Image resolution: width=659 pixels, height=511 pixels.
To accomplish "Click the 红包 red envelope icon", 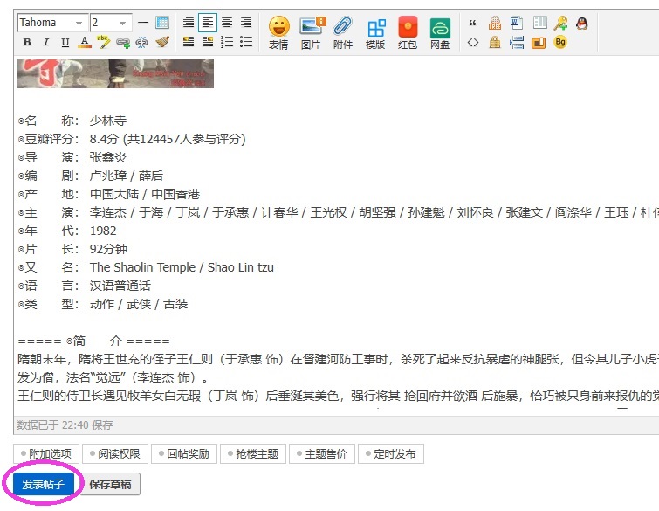I will 408,32.
